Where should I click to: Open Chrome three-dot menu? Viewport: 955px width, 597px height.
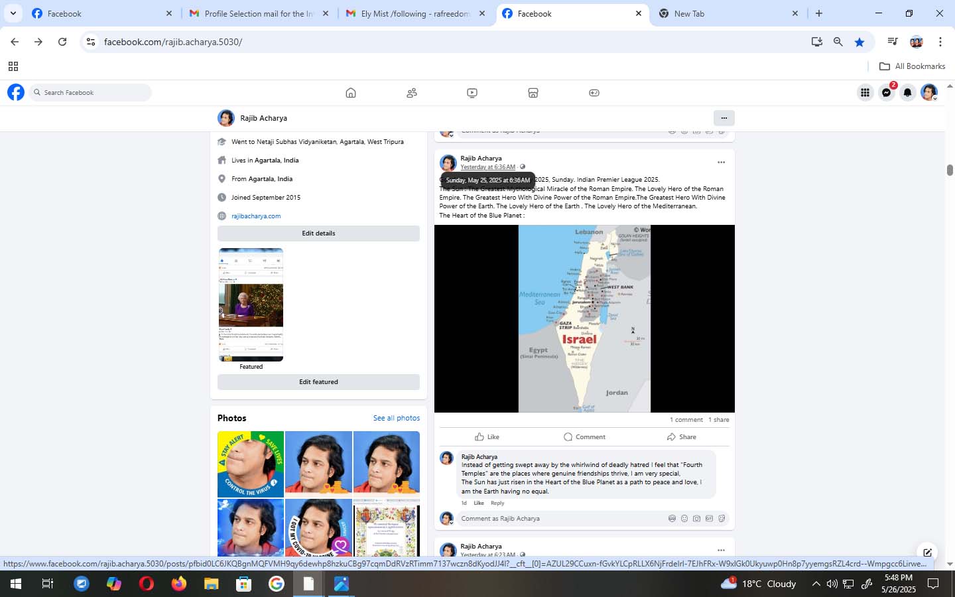(x=940, y=42)
